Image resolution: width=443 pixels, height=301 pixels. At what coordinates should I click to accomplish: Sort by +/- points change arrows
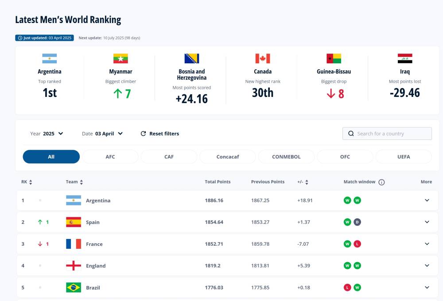pyautogui.click(x=307, y=182)
